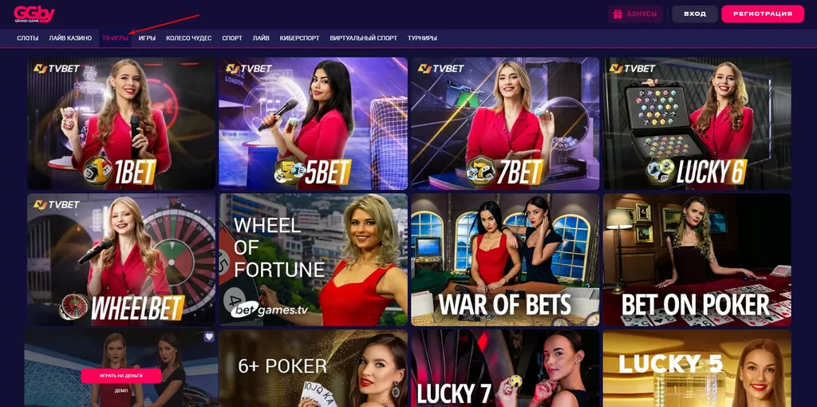The width and height of the screenshot is (817, 407).
Task: Open the 5BET TVBET game tile
Action: coord(313,124)
